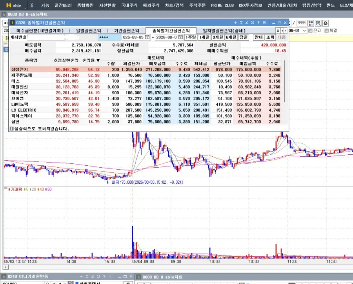Expand the chart date dropdown ending 06-01
The width and height of the screenshot is (353, 284).
tap(305, 31)
